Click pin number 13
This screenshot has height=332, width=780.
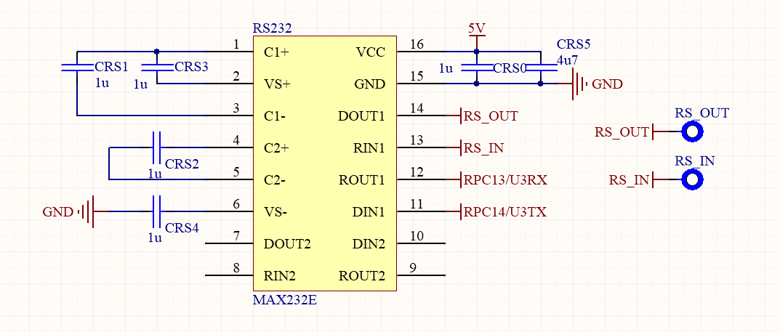(417, 141)
